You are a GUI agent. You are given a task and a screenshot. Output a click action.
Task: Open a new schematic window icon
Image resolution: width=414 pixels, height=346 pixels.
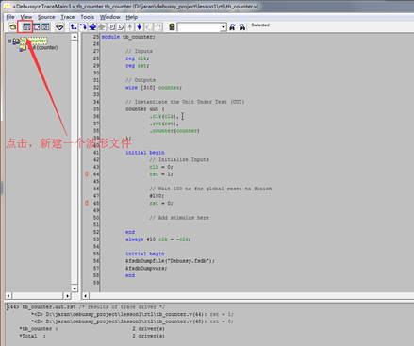tap(37, 27)
